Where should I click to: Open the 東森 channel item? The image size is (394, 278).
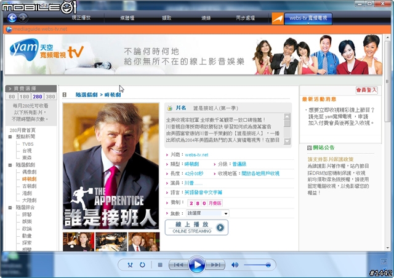(27, 157)
